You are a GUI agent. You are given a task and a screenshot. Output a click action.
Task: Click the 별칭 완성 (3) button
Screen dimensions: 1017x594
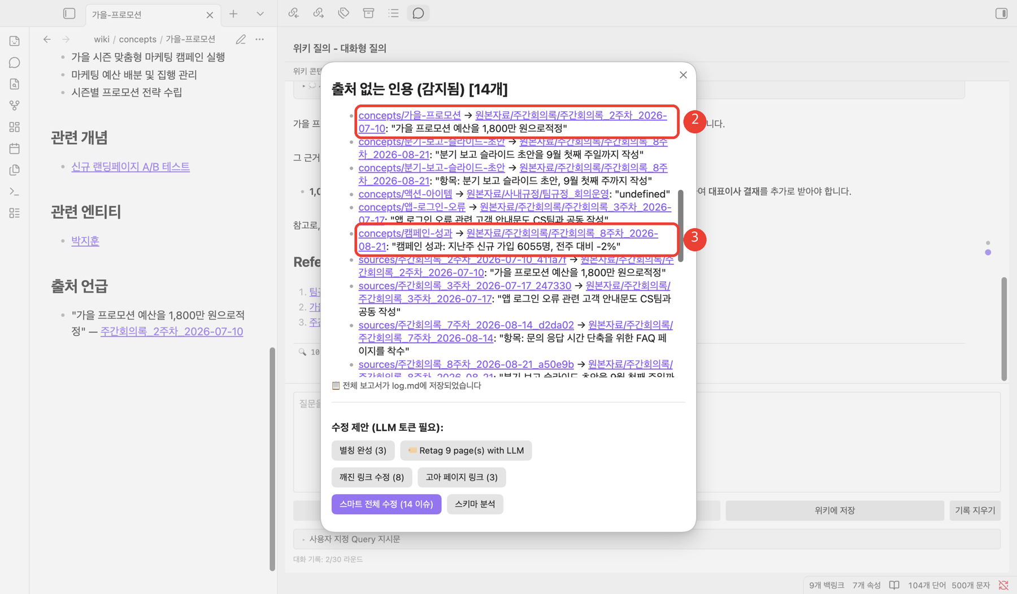363,451
